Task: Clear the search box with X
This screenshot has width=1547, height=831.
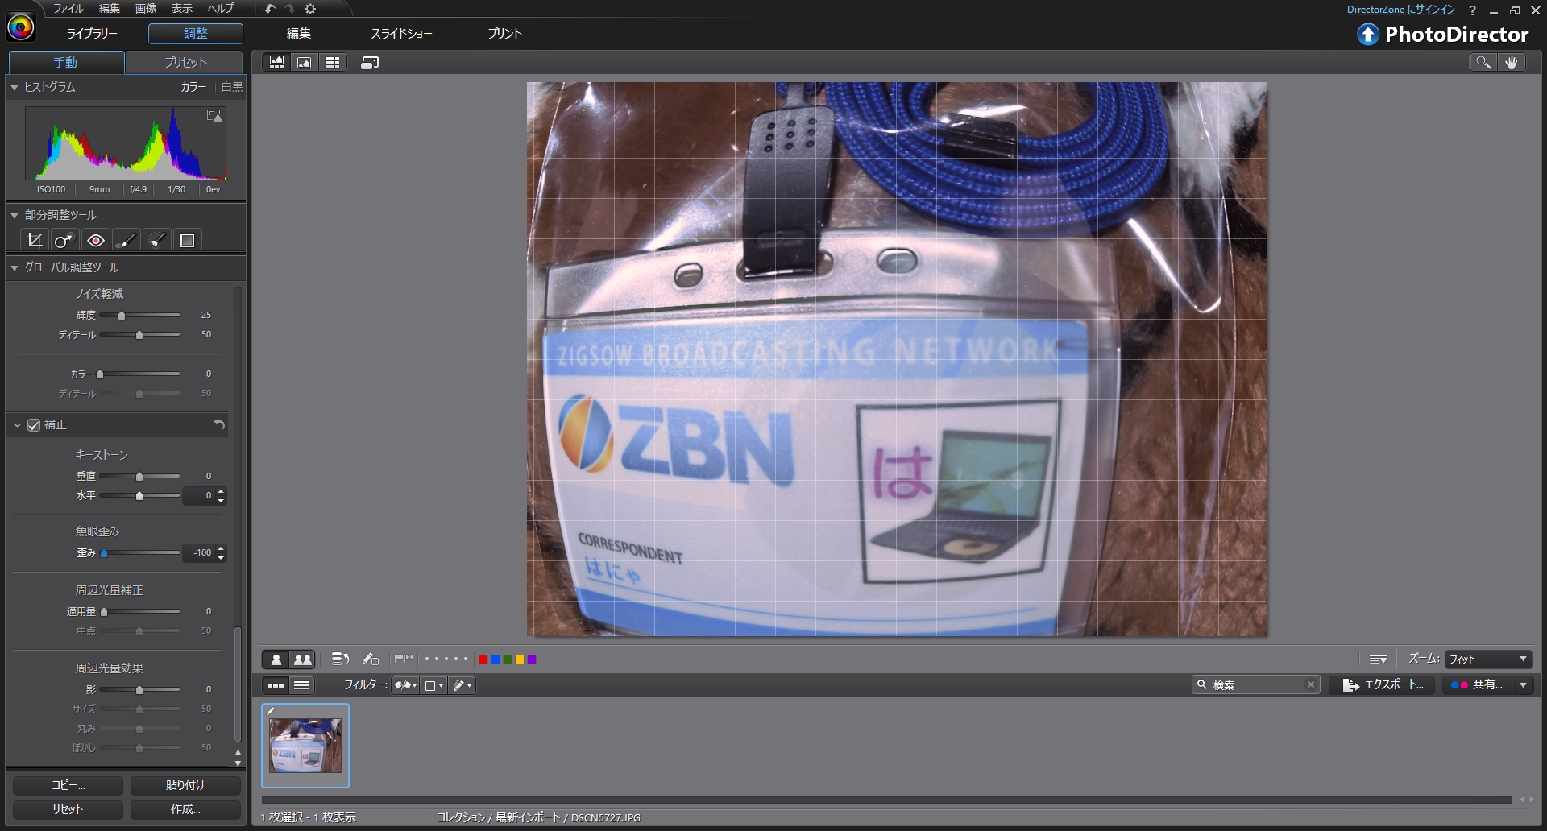Action: coord(1311,684)
